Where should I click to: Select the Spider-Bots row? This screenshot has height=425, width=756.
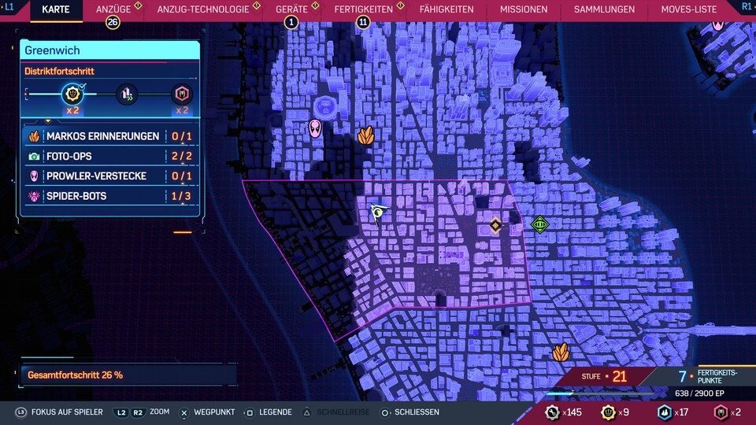pos(111,196)
